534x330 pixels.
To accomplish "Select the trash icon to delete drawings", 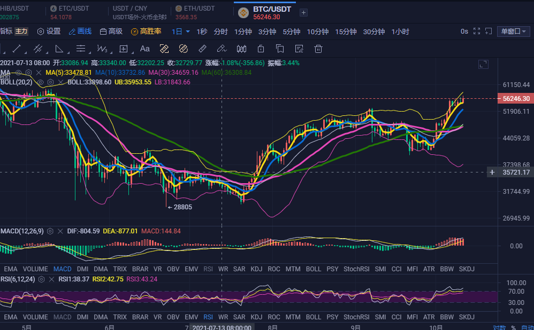I will click(318, 49).
